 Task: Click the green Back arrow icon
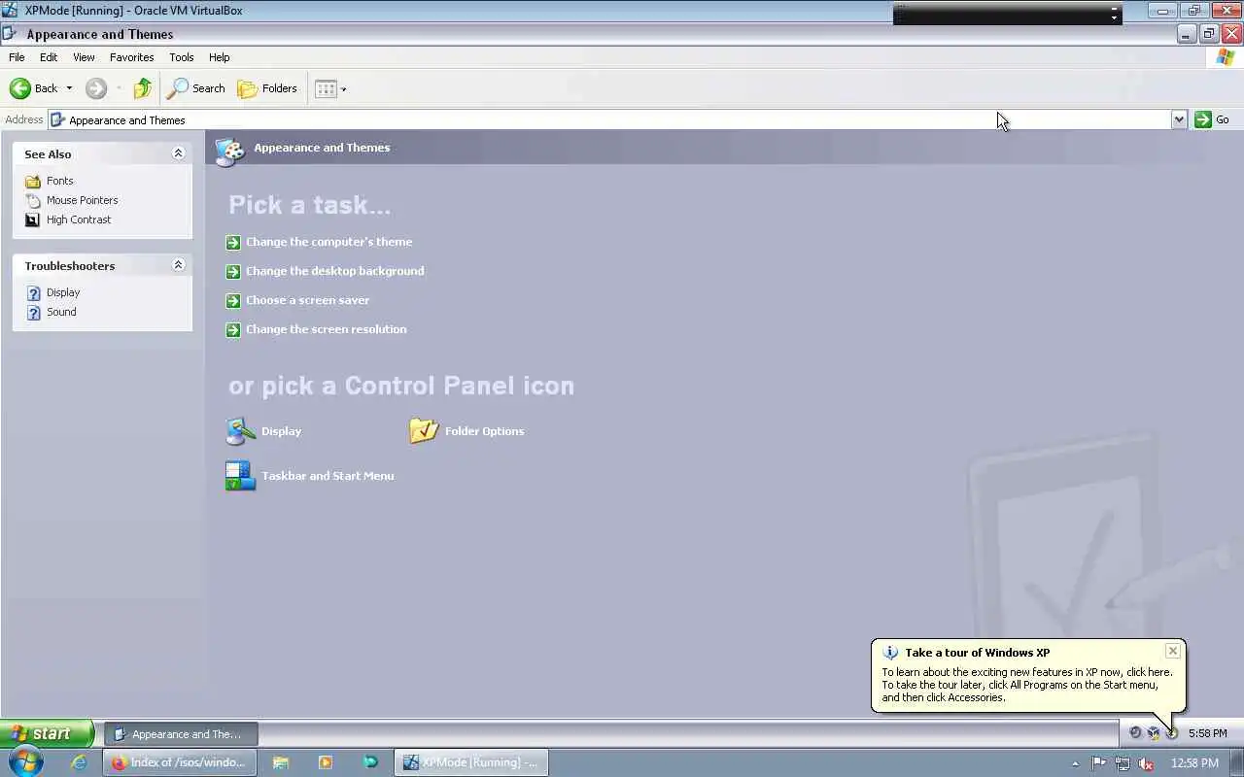[x=20, y=88]
